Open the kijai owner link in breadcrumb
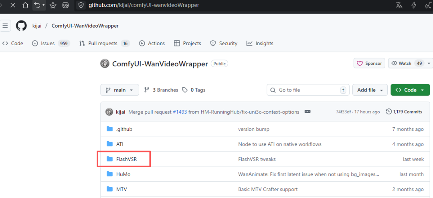 pyautogui.click(x=37, y=26)
